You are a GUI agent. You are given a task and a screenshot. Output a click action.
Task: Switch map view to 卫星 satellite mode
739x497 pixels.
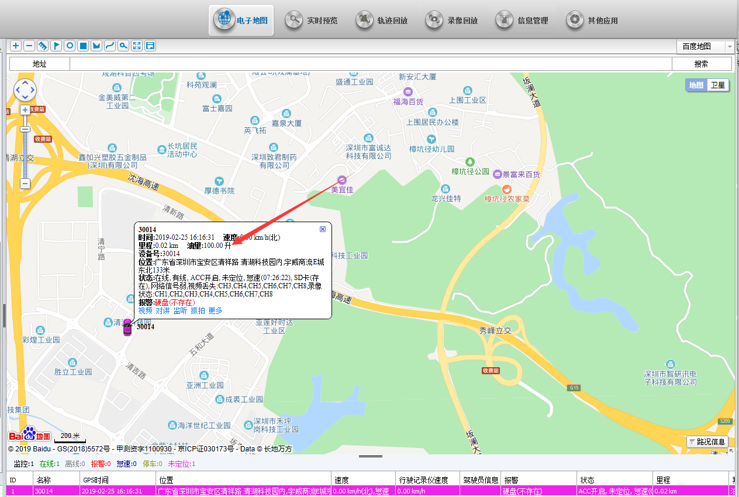(x=717, y=85)
